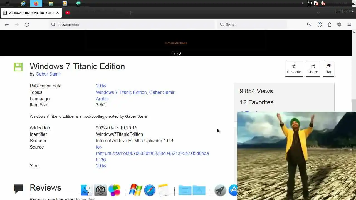
Task: Open the Arabic language link
Action: click(x=102, y=99)
